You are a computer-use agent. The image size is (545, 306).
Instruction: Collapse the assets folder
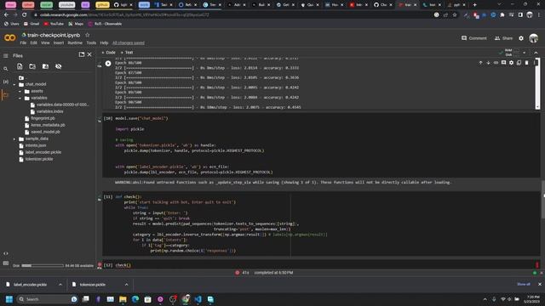(20, 91)
